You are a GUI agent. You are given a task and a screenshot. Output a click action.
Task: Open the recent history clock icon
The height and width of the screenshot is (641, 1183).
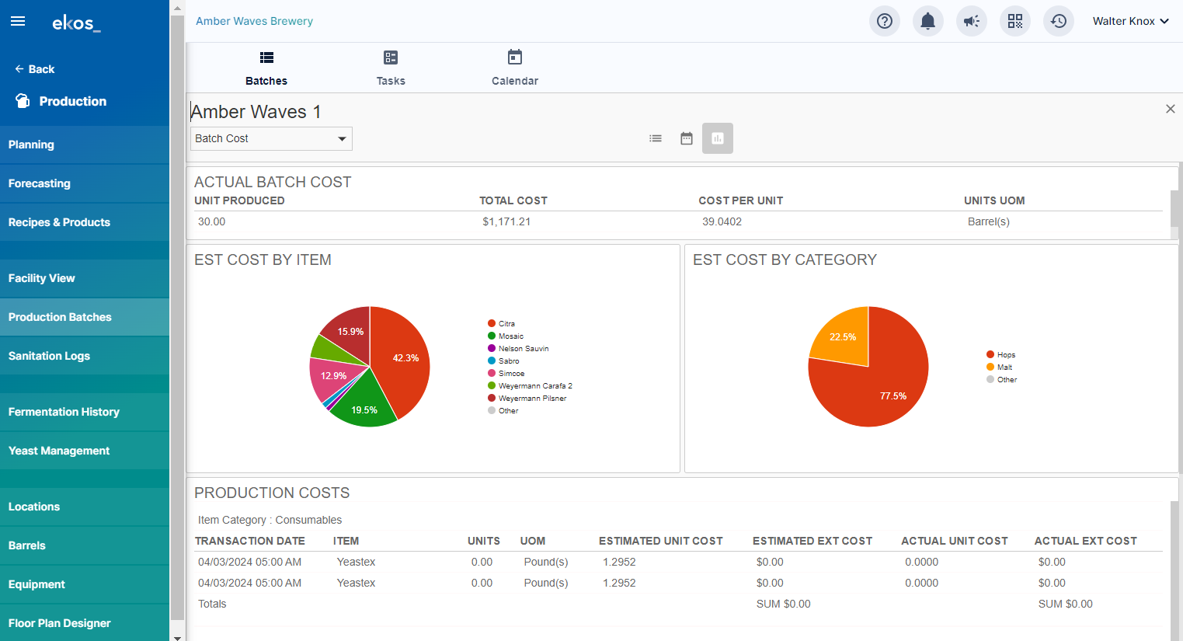(x=1059, y=21)
